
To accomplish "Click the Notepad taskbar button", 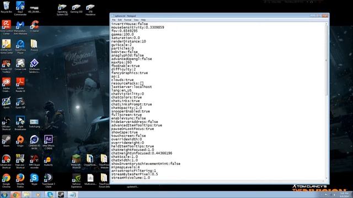I will click(x=72, y=195).
